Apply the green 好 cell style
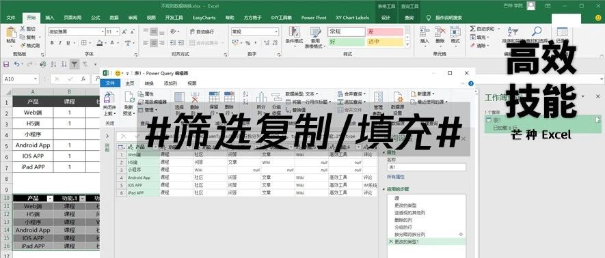Screen dimensions: 605x258 [347, 42]
